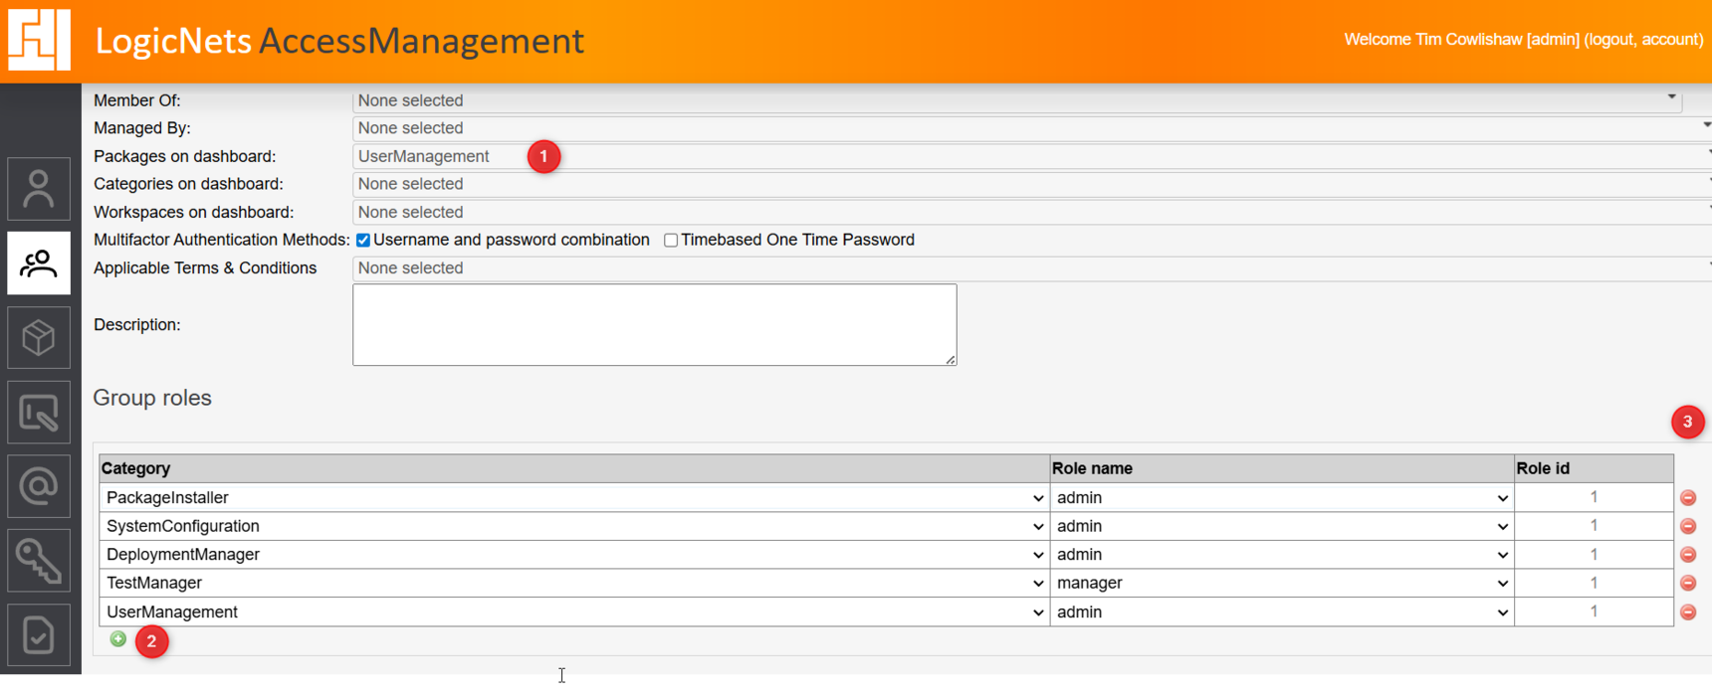Remove the TestManager role row
This screenshot has width=1712, height=700.
(x=1688, y=584)
